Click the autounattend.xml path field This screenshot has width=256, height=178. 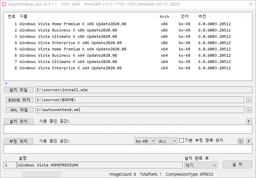click(x=139, y=110)
